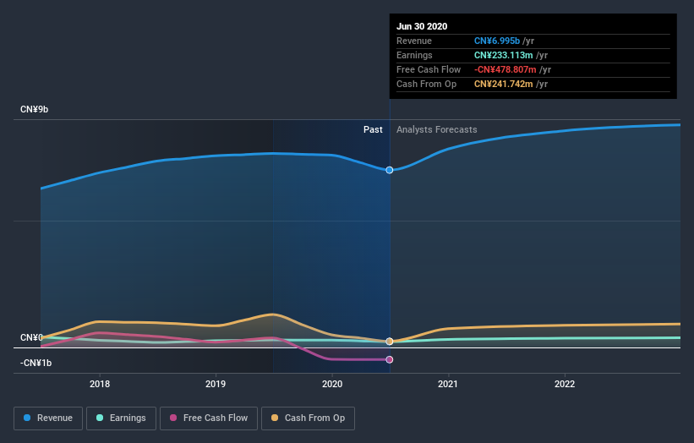Click the pink Free Cash Flow data point
694x443 pixels.
(390, 359)
